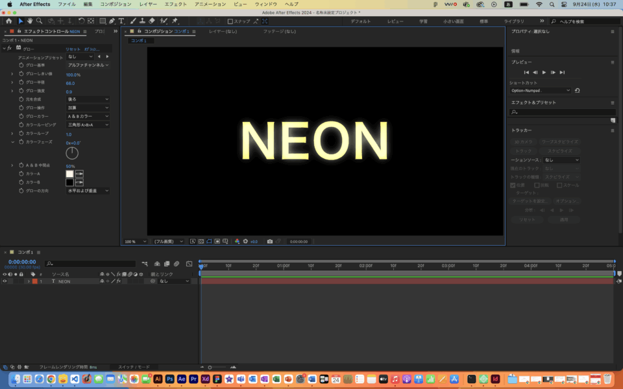Select the Zoom magnifier tool
This screenshot has width=623, height=389.
(x=39, y=21)
